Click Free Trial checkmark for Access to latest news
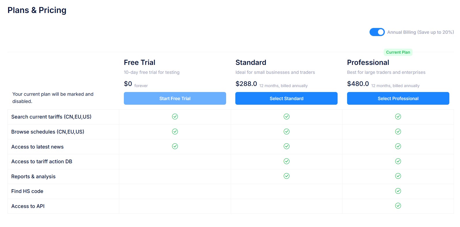460x227 pixels. pos(175,146)
